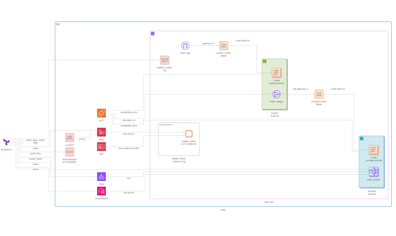This screenshot has height=236, width=396.
Task: Select the 'kms key id' edge label
Action: (x=129, y=134)
